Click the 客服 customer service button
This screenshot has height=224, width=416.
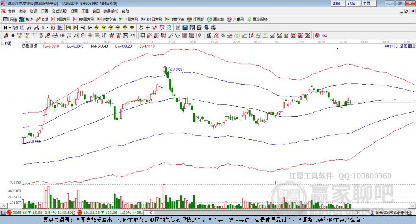338,3
